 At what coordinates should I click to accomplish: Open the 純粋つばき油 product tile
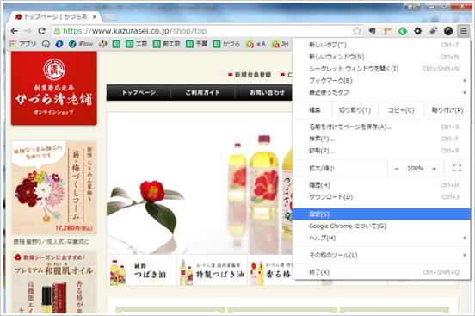(x=141, y=270)
